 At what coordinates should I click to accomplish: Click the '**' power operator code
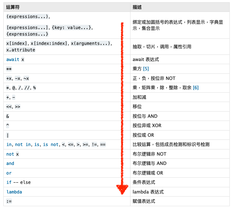coord(9,69)
